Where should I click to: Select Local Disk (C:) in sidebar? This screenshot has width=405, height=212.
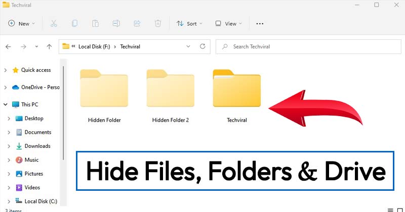click(36, 201)
